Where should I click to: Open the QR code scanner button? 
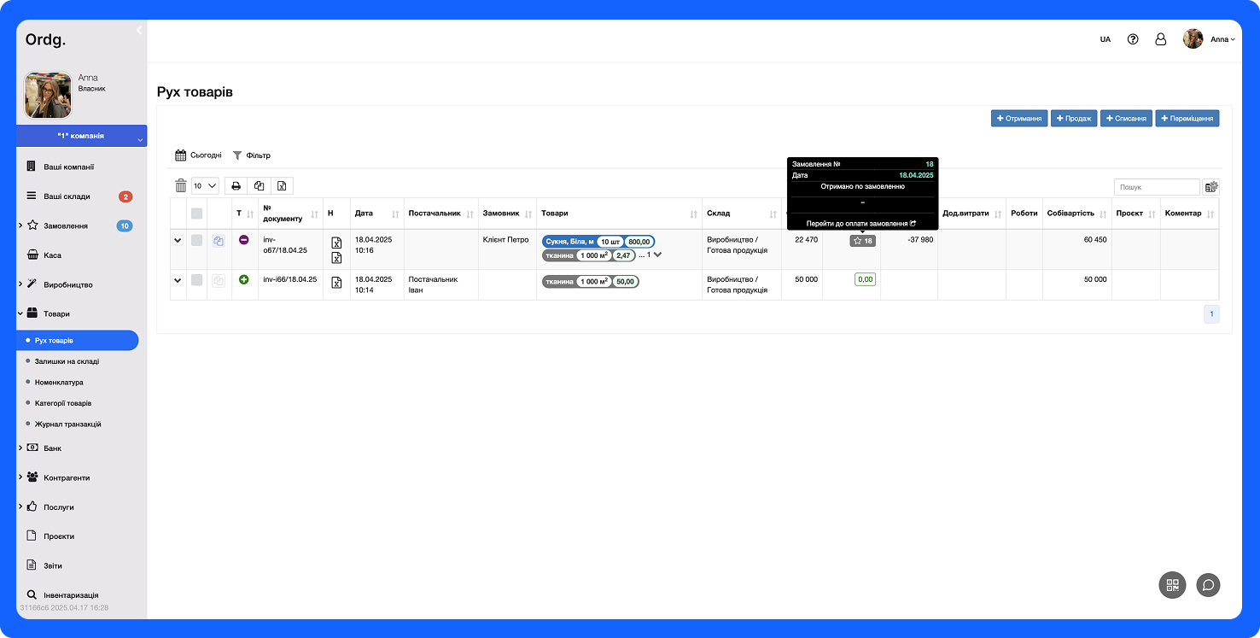(1172, 584)
